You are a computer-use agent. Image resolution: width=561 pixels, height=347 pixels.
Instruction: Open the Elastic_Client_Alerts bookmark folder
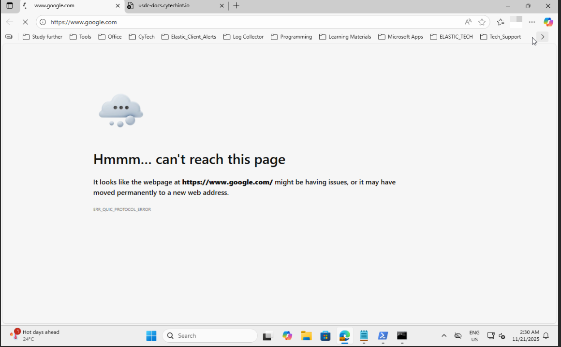(189, 37)
